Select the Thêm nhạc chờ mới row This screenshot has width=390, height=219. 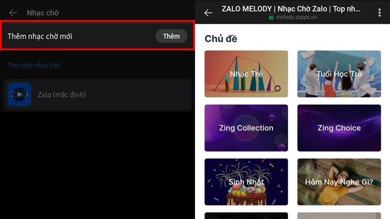click(97, 36)
